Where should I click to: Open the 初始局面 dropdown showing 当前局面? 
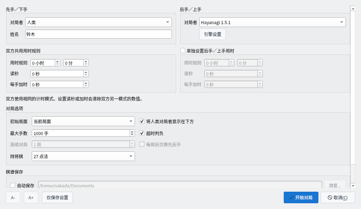(83, 121)
